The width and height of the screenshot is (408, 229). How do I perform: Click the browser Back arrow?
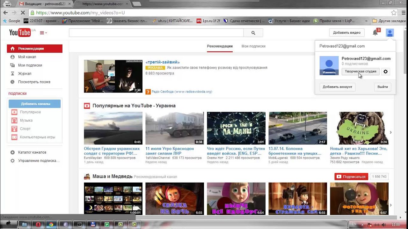click(5, 13)
